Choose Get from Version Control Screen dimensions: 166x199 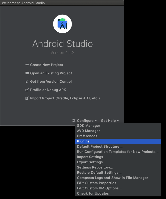click(x=51, y=81)
